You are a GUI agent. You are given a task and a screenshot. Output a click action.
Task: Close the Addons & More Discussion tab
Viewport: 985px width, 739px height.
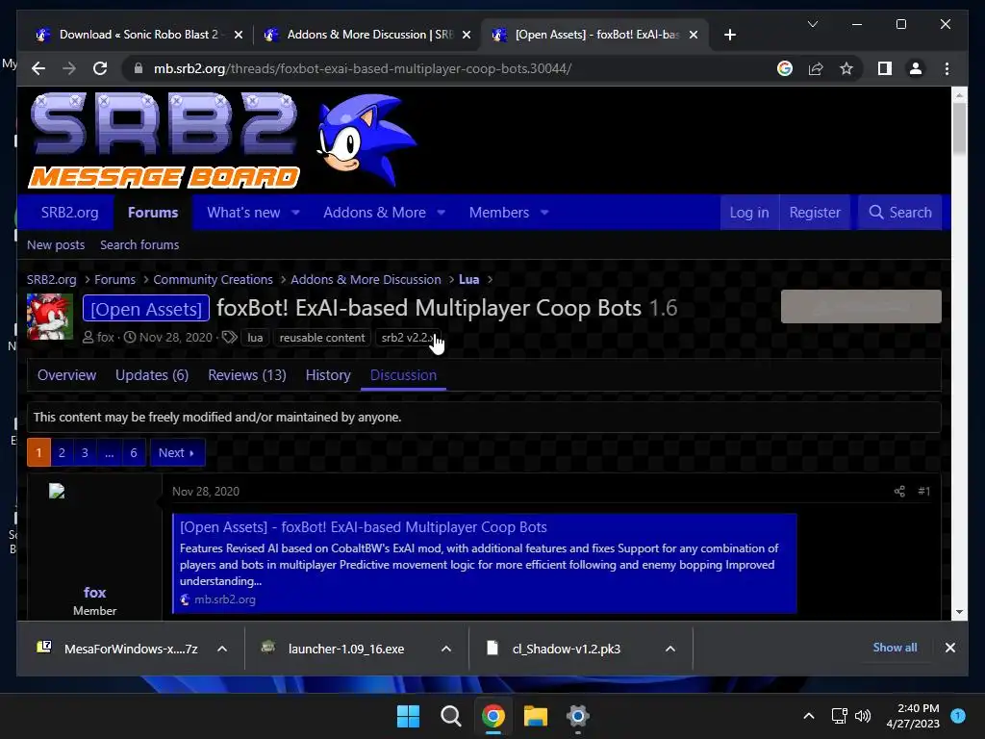point(467,35)
